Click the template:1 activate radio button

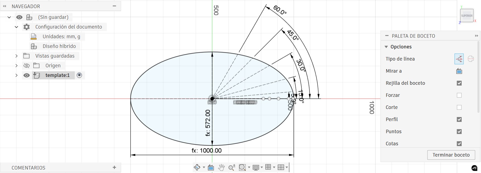(x=79, y=75)
